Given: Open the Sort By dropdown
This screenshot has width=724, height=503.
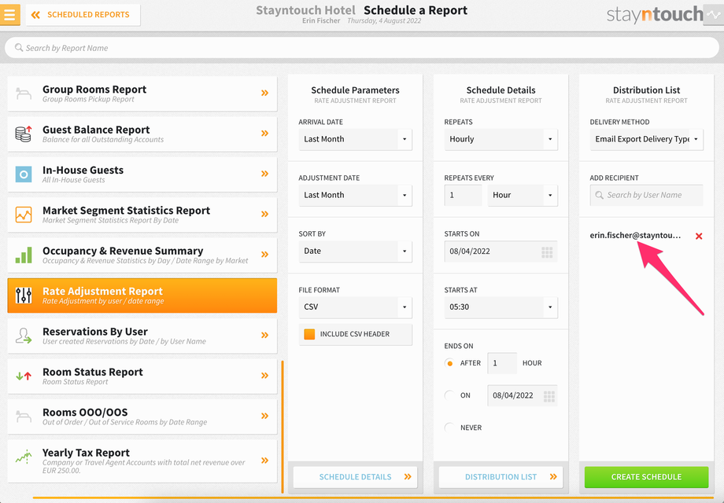Looking at the screenshot, I should pyautogui.click(x=355, y=251).
